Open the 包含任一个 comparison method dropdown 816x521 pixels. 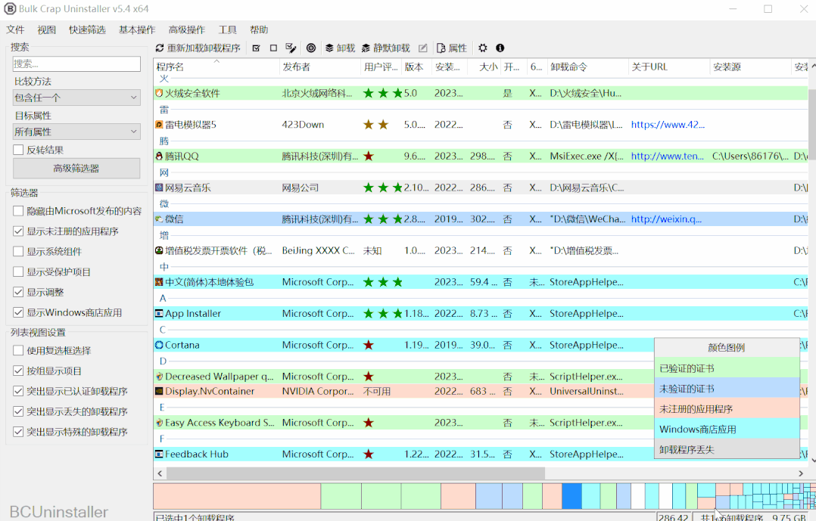point(76,97)
